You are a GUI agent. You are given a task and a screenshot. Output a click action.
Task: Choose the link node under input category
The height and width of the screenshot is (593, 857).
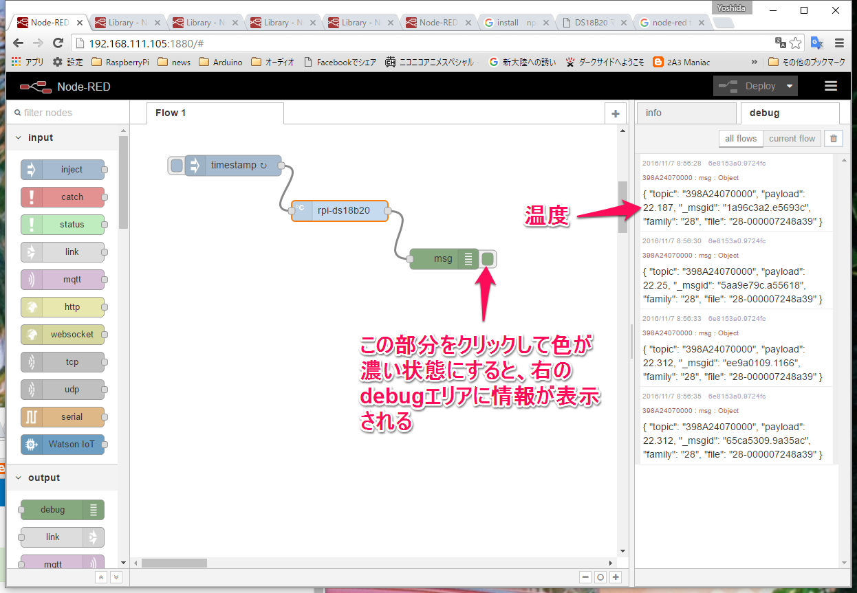(63, 252)
